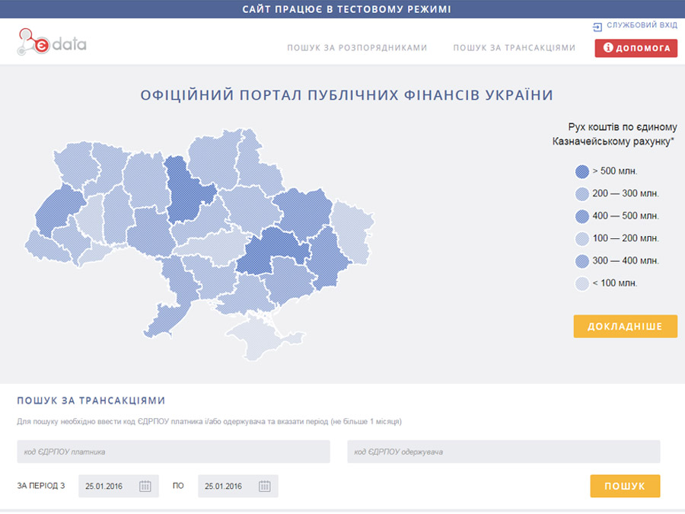The width and height of the screenshot is (685, 514).
Task: Focus the 'код ЄДРПОУ одержувача' field
Action: (503, 452)
